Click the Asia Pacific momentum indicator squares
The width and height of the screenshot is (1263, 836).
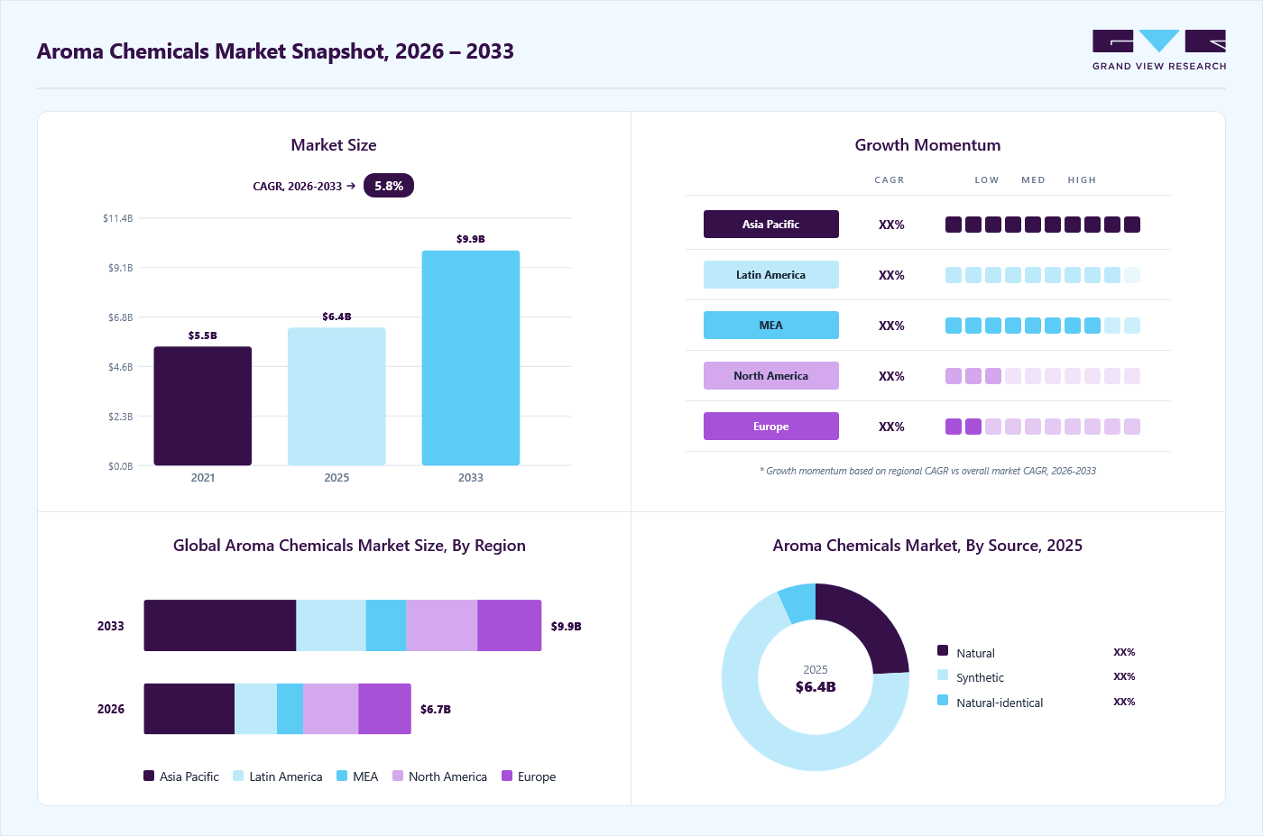pos(1043,225)
